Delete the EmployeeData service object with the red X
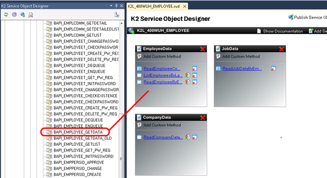Image resolution: width=327 pixels, height=178 pixels. (x=203, y=49)
